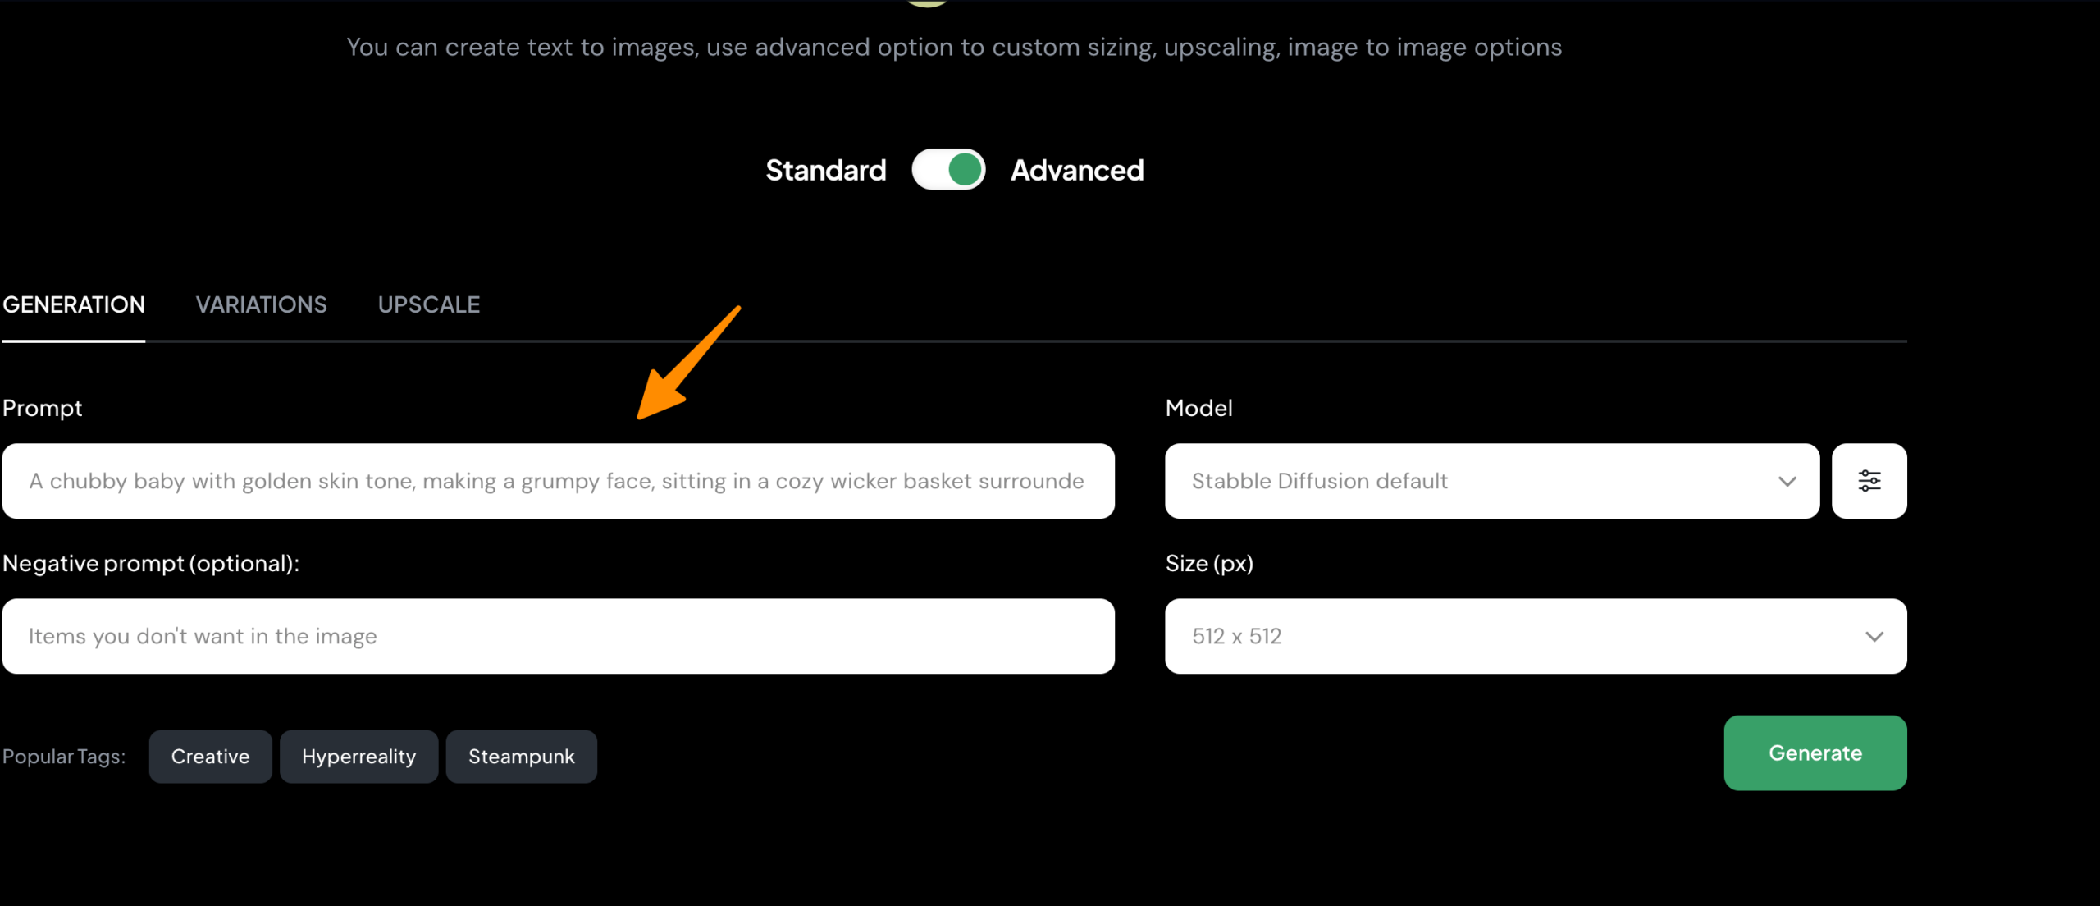Viewport: 2100px width, 906px height.
Task: Expand the Stabble Diffusion default model dropdown
Action: coord(1477,481)
